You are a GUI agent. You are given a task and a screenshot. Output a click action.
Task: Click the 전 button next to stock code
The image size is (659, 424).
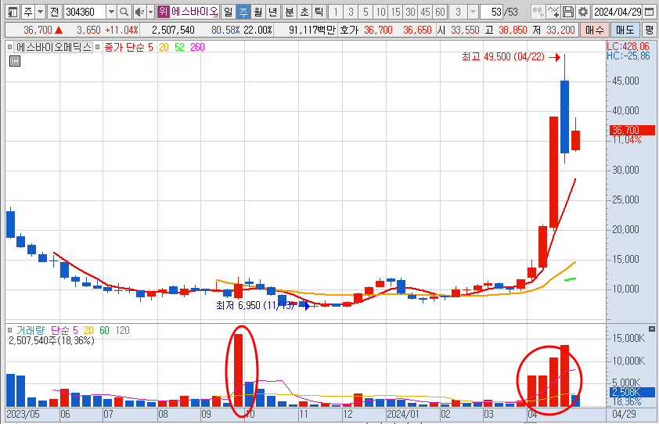point(54,12)
